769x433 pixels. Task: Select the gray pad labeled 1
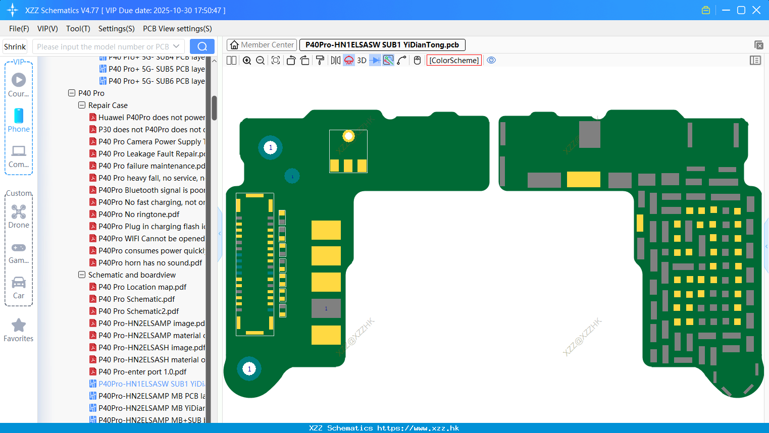click(x=326, y=308)
